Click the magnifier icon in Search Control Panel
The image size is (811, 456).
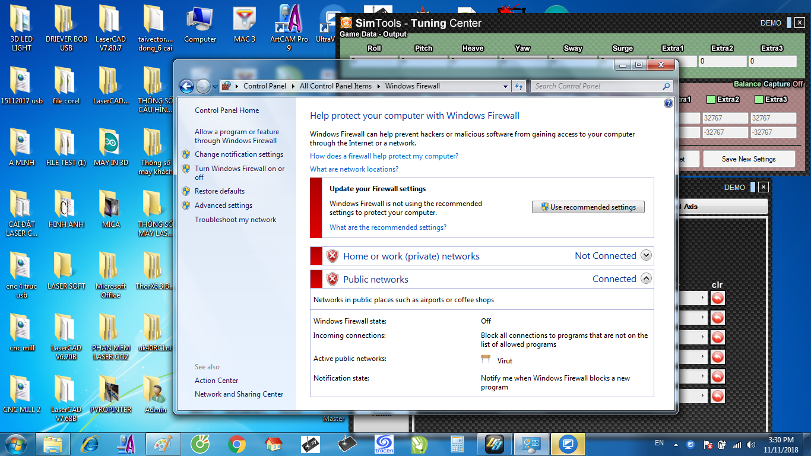(666, 86)
